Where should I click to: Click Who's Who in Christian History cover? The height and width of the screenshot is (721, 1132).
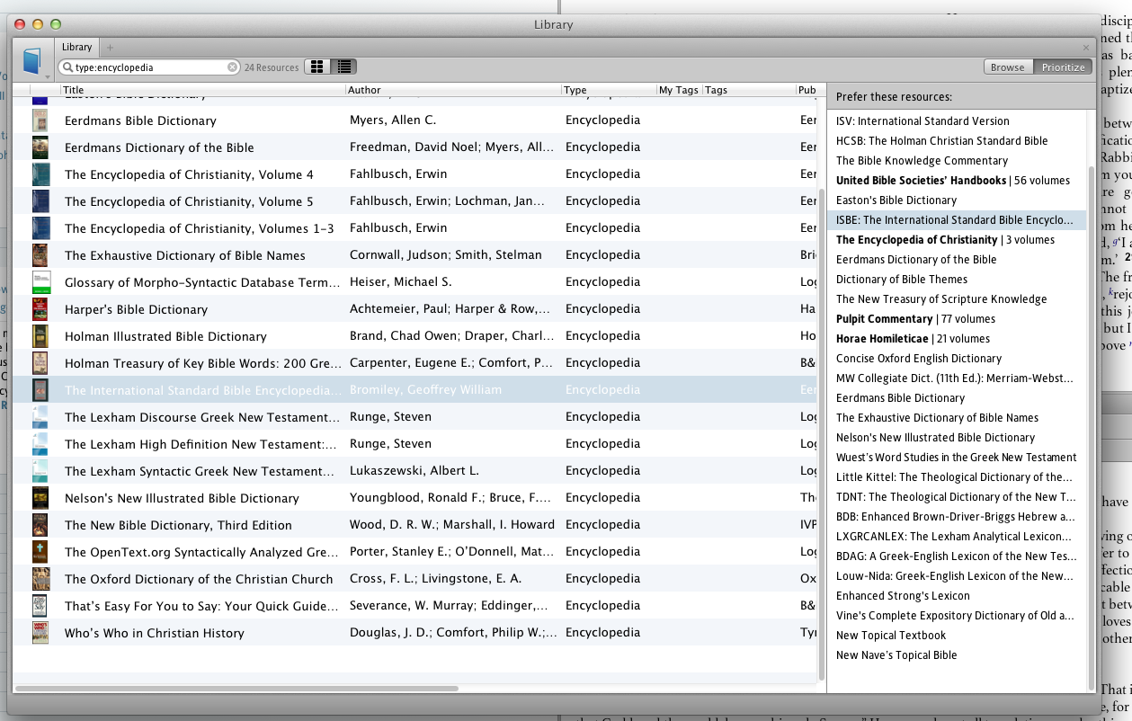point(40,633)
